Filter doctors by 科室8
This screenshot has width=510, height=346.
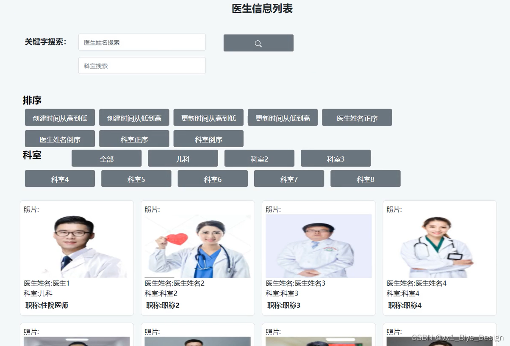(x=366, y=179)
